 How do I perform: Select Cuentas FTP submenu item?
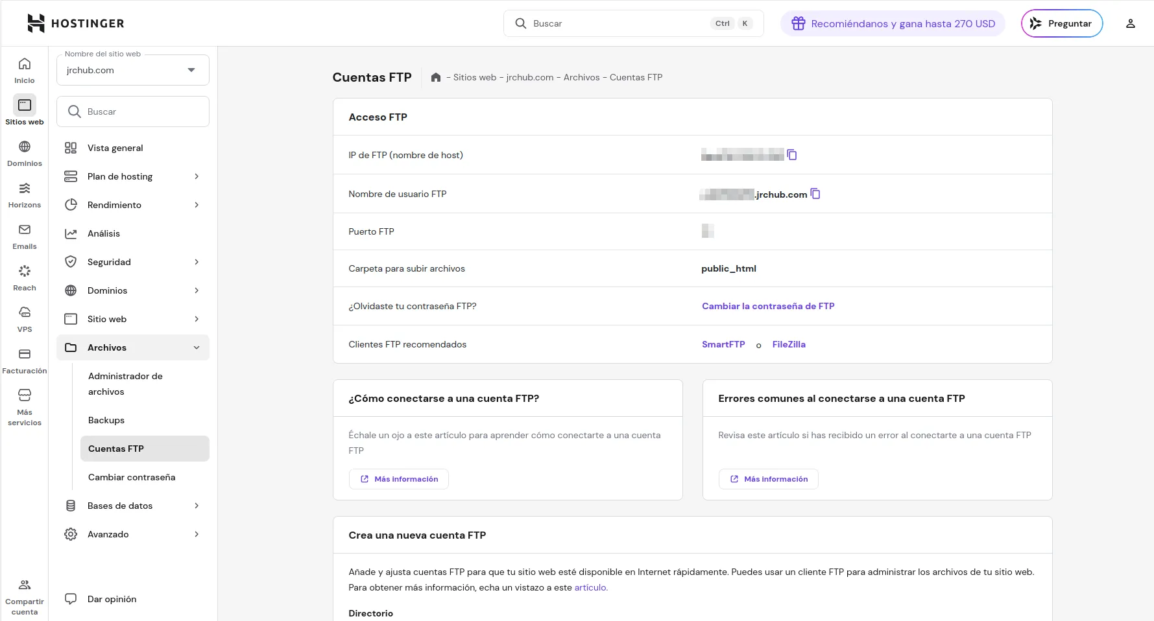point(145,449)
